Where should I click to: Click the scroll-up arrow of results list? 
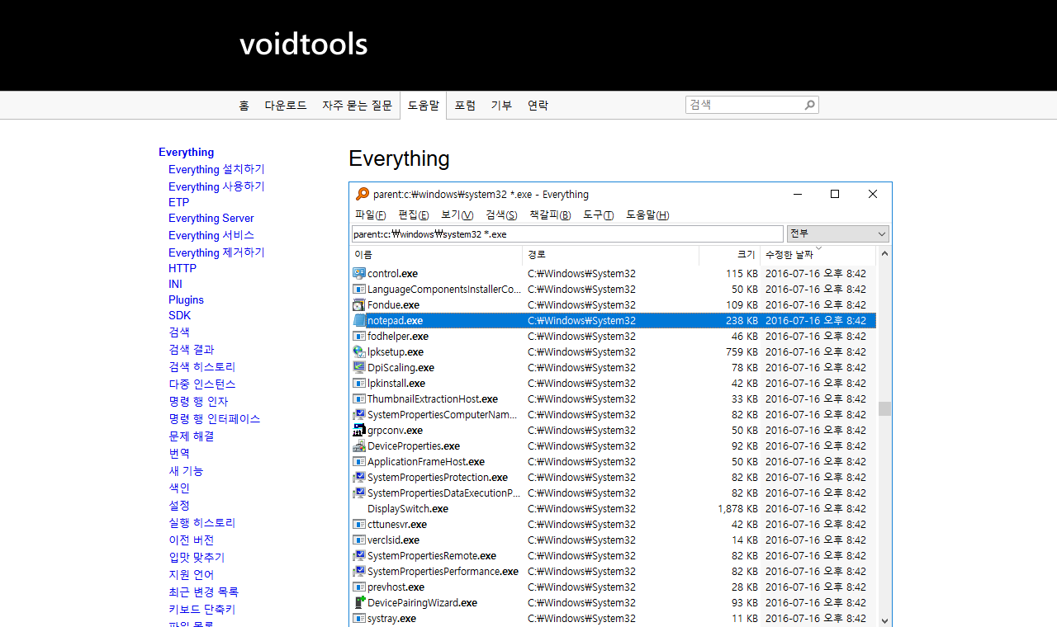(x=884, y=253)
